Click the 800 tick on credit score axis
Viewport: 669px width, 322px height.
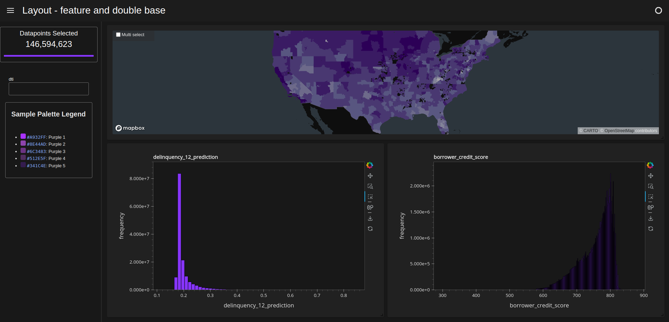(x=610, y=296)
